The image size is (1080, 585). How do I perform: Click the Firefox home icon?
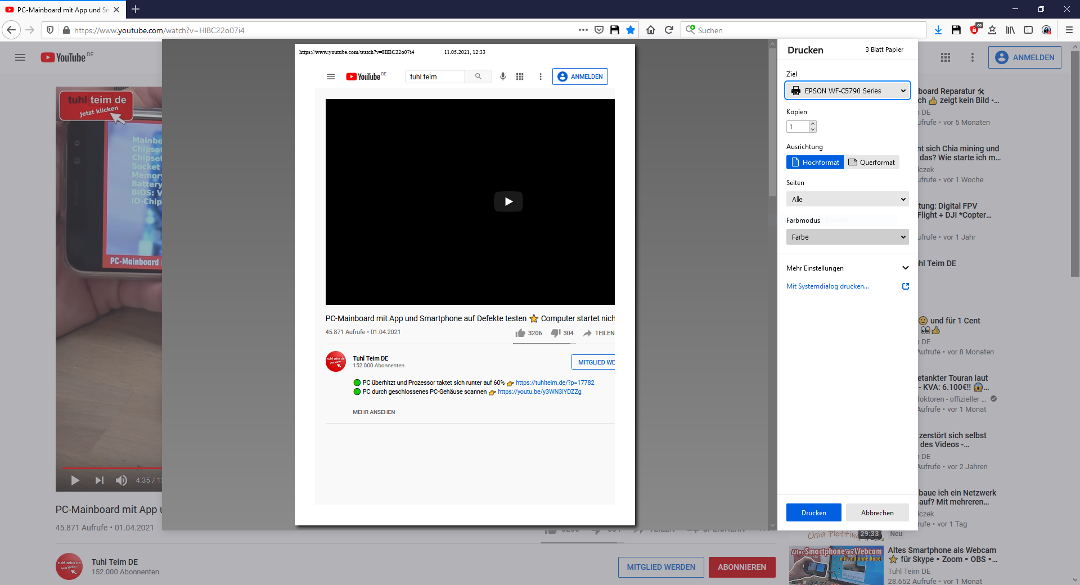pos(651,30)
